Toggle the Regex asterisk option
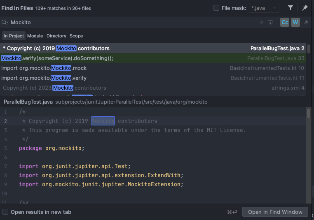This screenshot has height=220, width=314. 306,22
